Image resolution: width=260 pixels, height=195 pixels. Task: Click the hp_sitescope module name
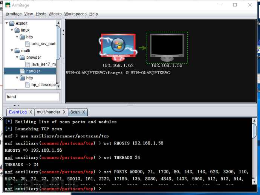[44, 85]
